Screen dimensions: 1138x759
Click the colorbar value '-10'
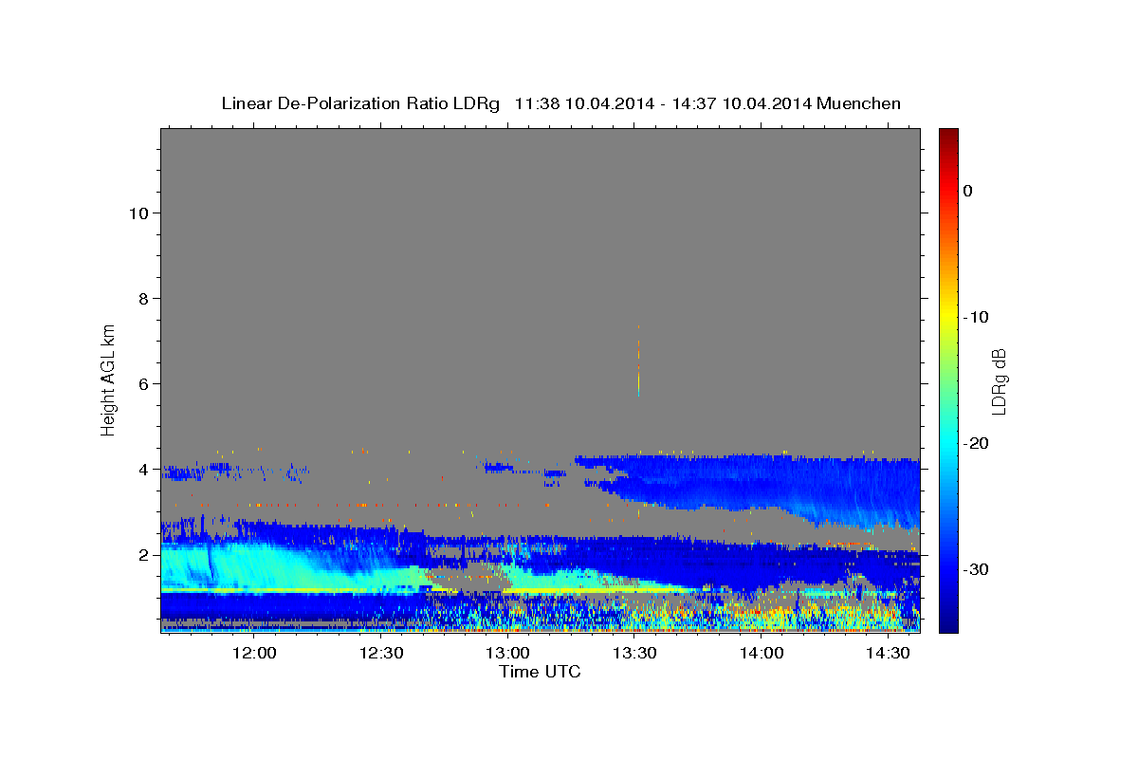coord(974,317)
